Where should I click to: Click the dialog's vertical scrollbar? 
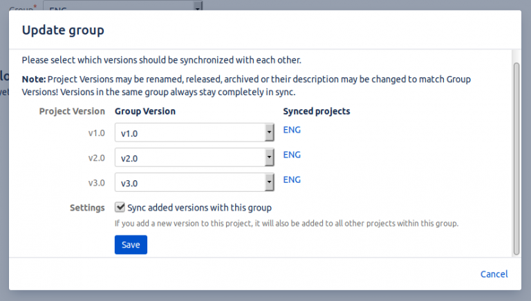(516, 157)
